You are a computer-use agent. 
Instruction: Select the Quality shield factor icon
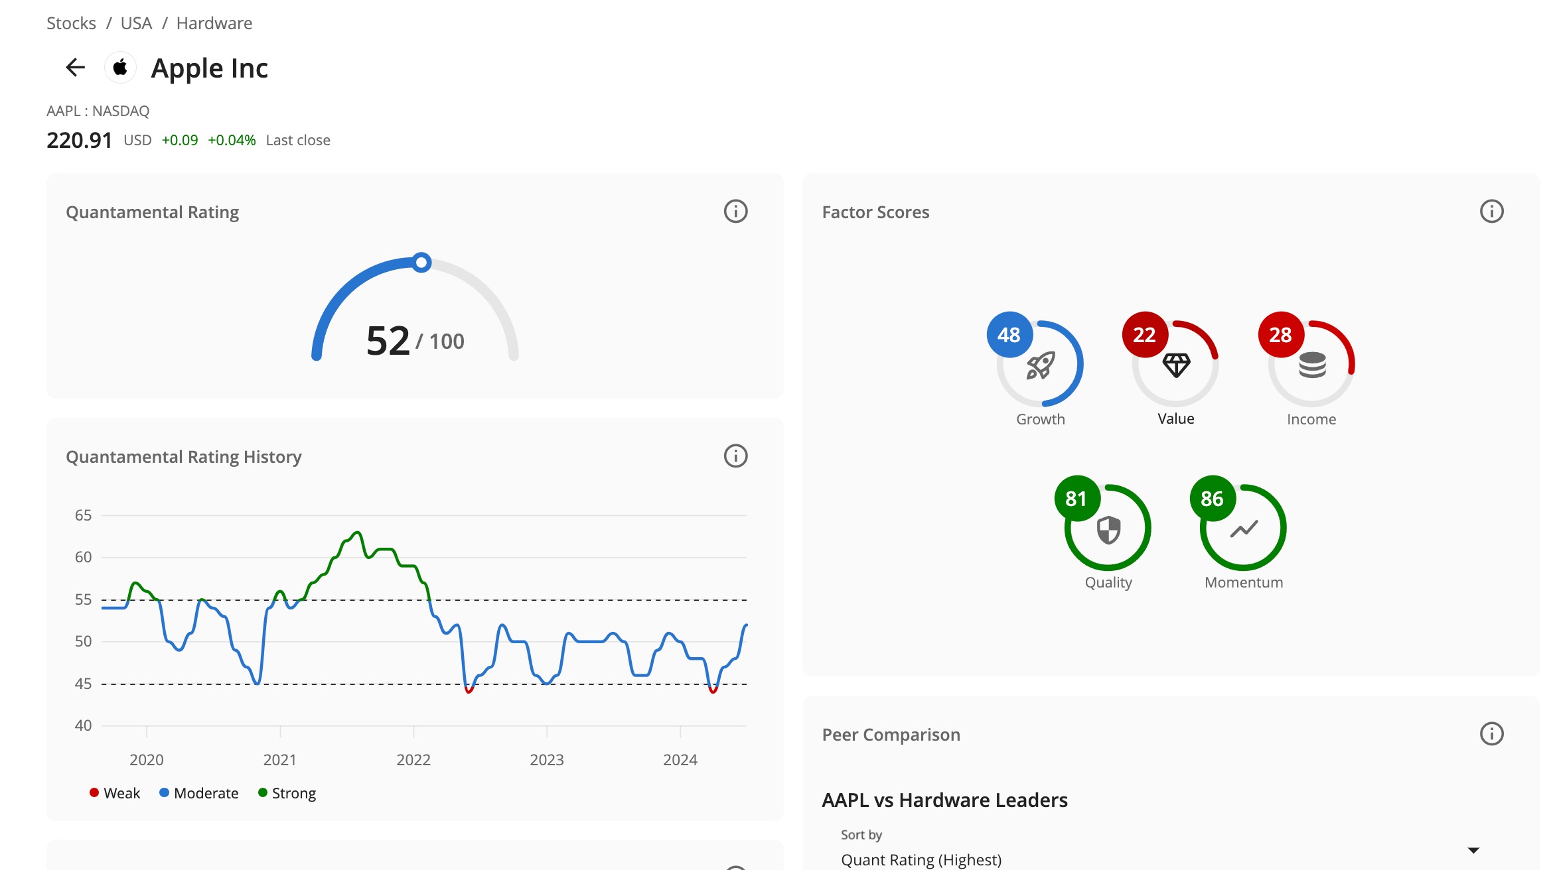pos(1108,529)
